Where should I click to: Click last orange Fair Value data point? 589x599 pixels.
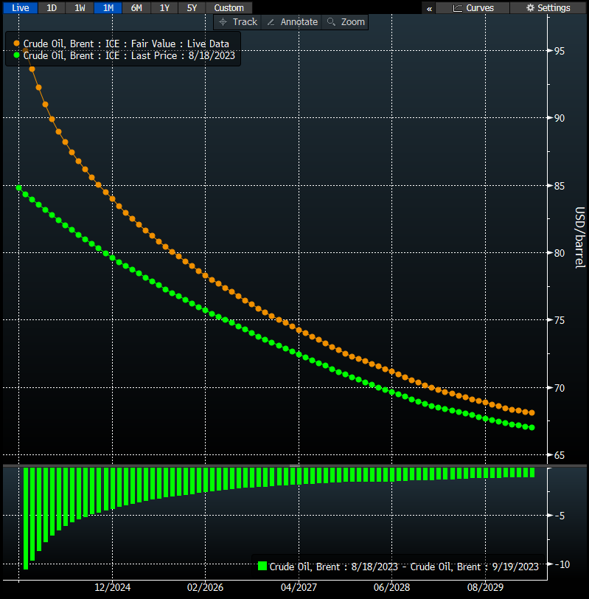point(532,412)
